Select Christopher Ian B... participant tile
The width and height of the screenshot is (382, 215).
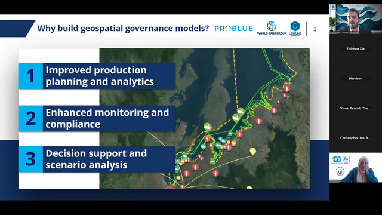[356, 138]
